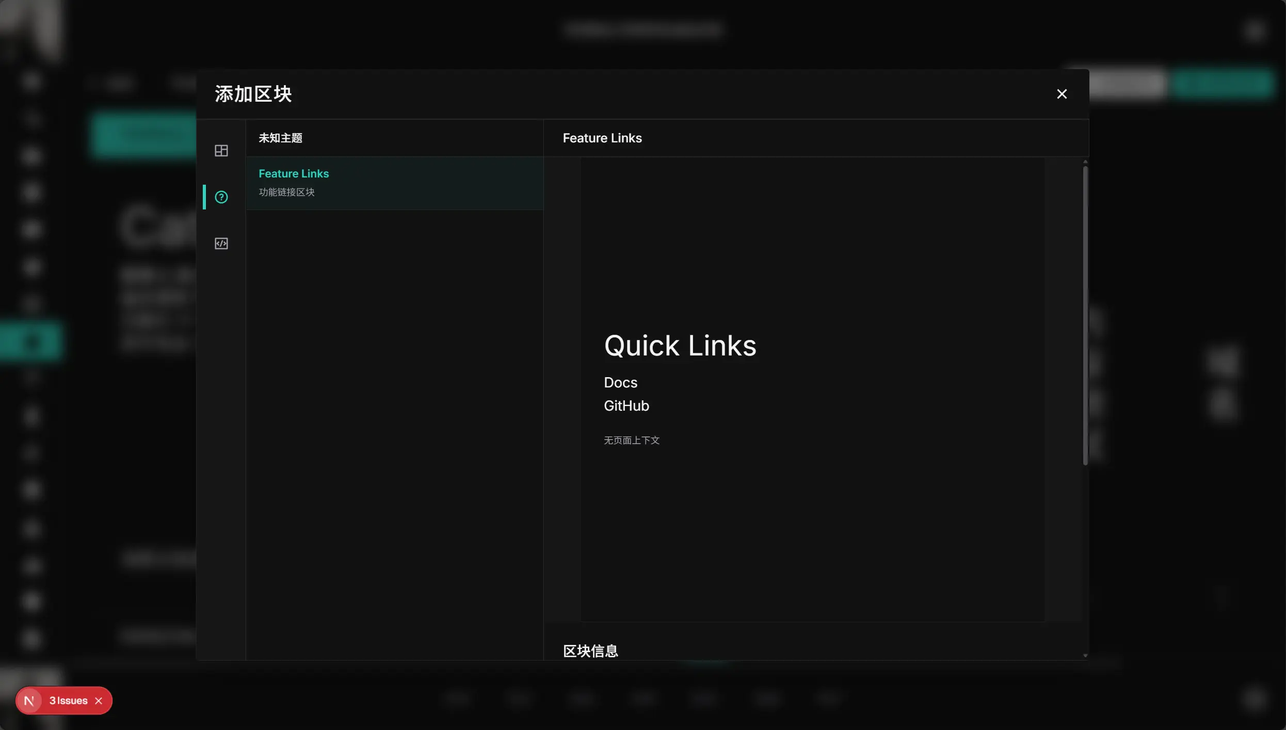Dismiss the 3 Issues badge
This screenshot has height=730, width=1286.
coord(99,701)
